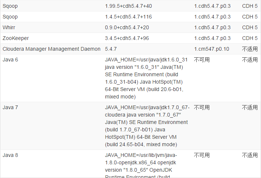The width and height of the screenshot is (261, 178).
Task: Select the Java 7 component label
Action: [10, 107]
